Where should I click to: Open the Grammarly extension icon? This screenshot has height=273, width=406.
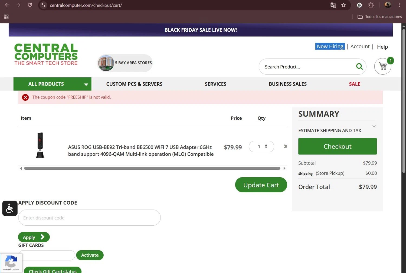click(359, 5)
